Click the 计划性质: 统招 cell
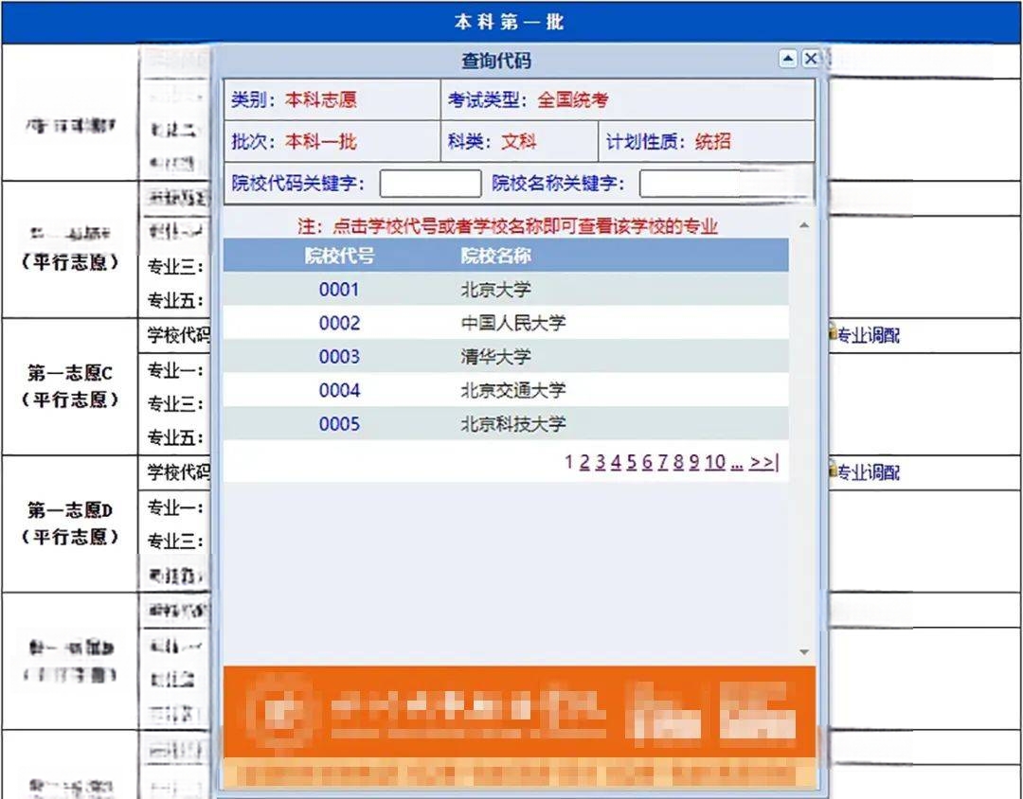 click(707, 142)
